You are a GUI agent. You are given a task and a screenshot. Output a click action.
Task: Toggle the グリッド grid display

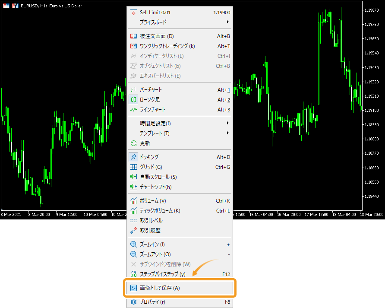180,167
